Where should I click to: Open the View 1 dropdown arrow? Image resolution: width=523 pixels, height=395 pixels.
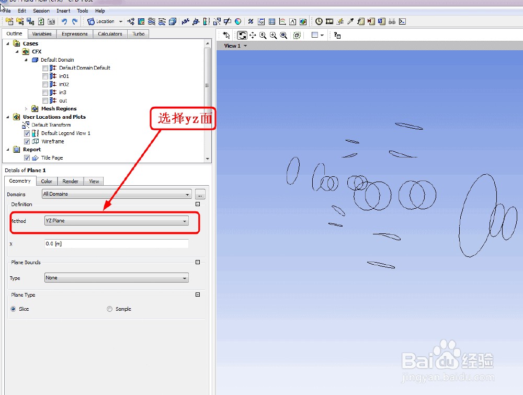pyautogui.click(x=245, y=46)
